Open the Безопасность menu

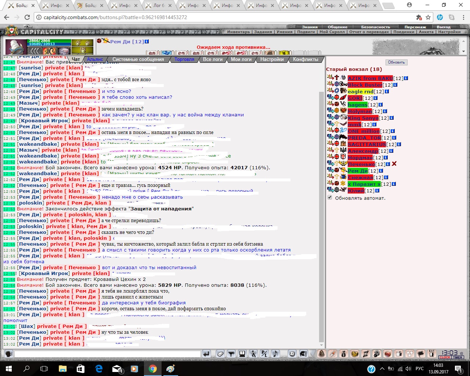coord(376,27)
